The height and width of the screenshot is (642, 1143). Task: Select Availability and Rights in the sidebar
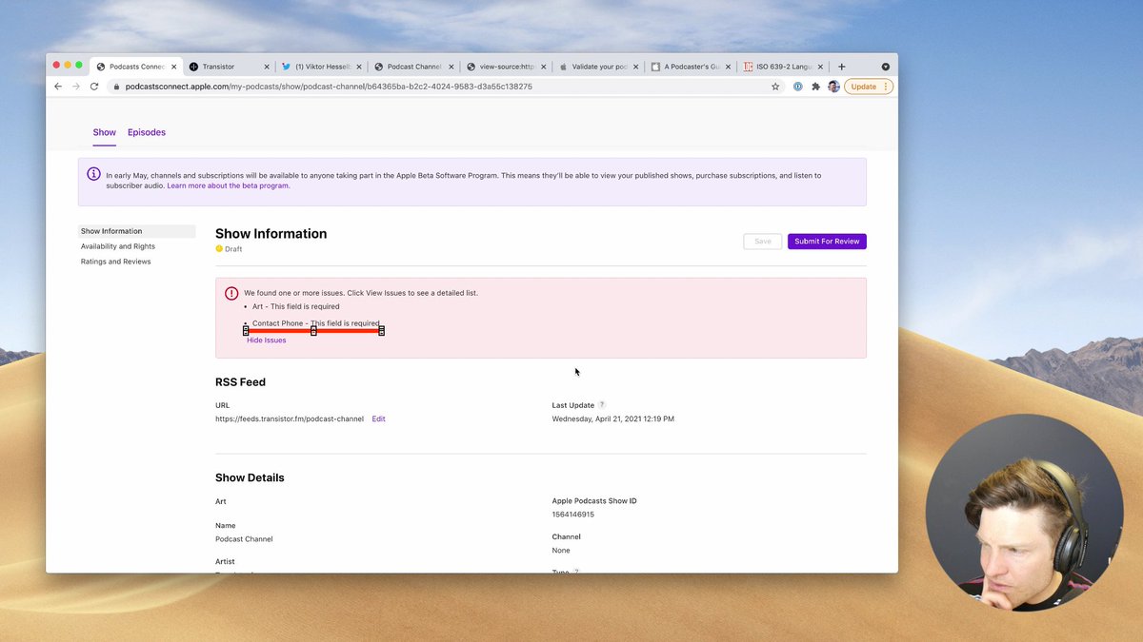coord(118,246)
